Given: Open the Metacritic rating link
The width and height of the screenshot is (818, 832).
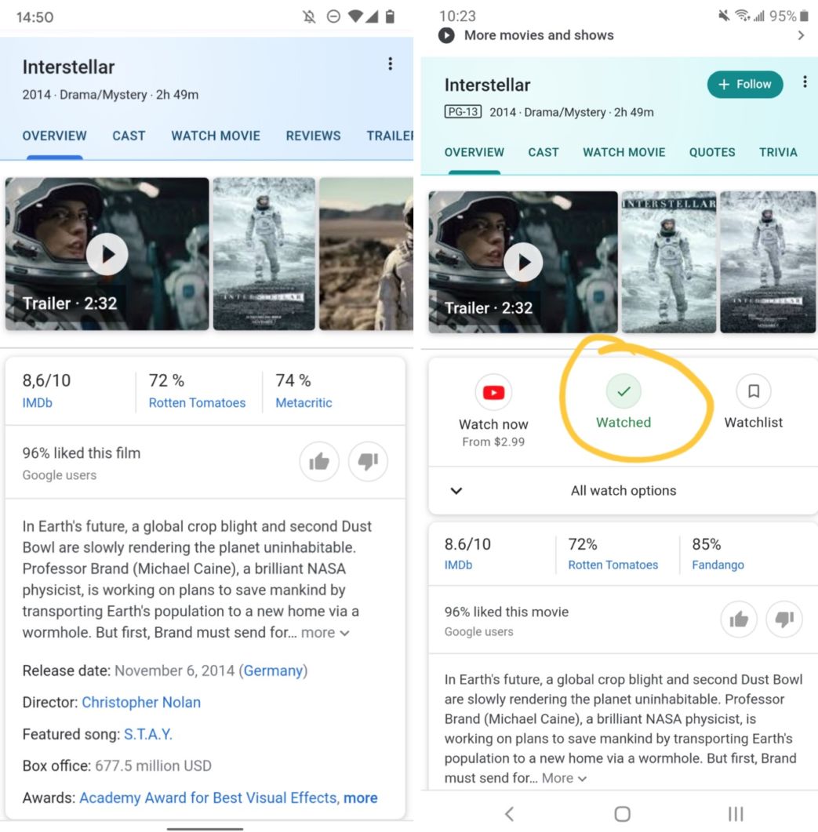Looking at the screenshot, I should 304,403.
